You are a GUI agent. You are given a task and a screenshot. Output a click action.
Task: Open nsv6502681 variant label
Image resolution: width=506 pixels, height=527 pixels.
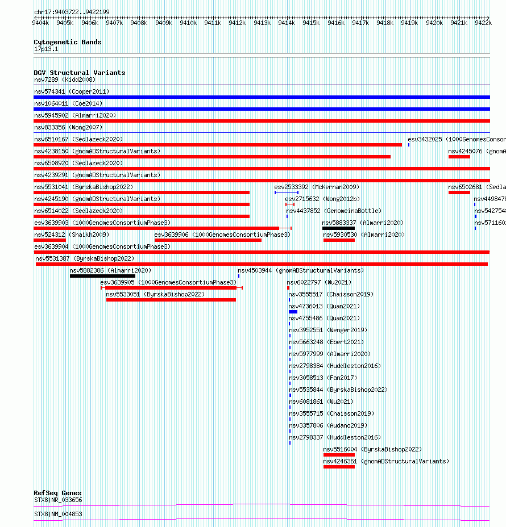(477, 187)
